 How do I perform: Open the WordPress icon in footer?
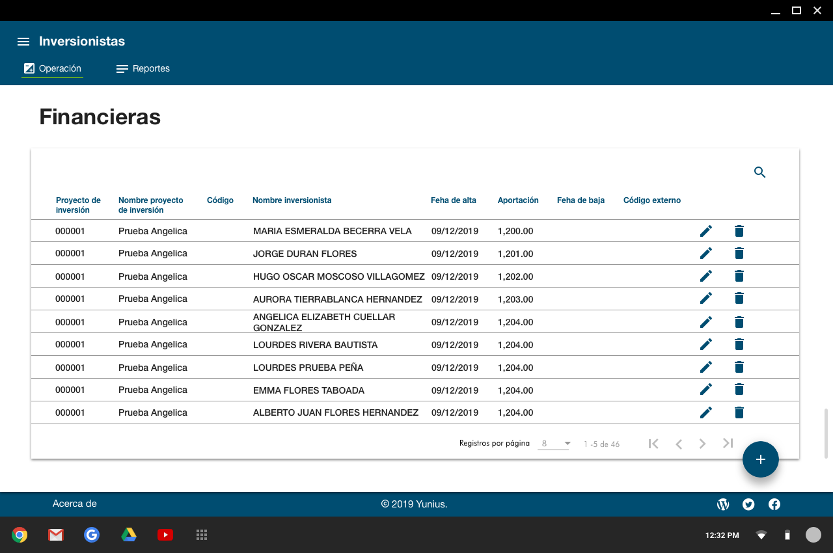pyautogui.click(x=722, y=504)
